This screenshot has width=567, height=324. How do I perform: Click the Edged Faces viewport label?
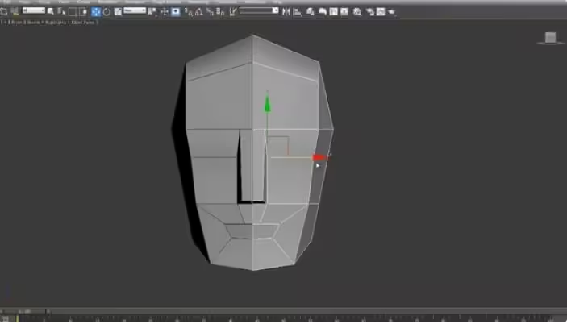(85, 22)
